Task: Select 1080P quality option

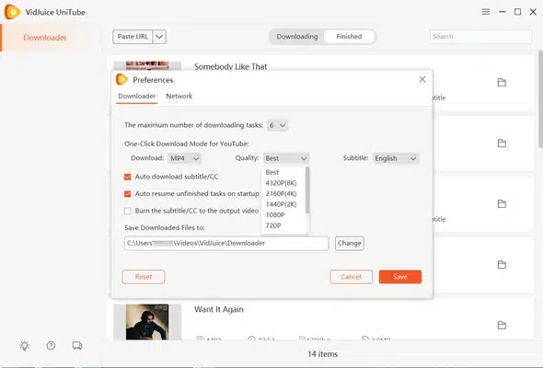Action: (275, 215)
